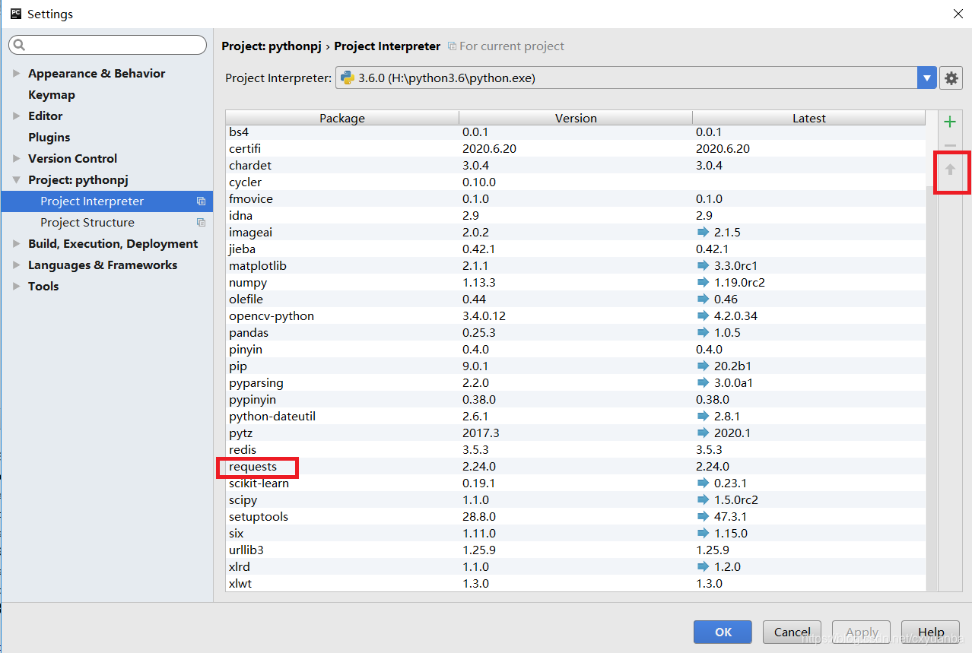Click the copy icon beside Project Structure
This screenshot has height=653, width=972.
201,223
